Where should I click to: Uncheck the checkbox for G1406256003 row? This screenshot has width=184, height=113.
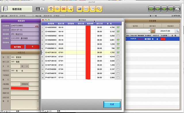tap(118, 40)
